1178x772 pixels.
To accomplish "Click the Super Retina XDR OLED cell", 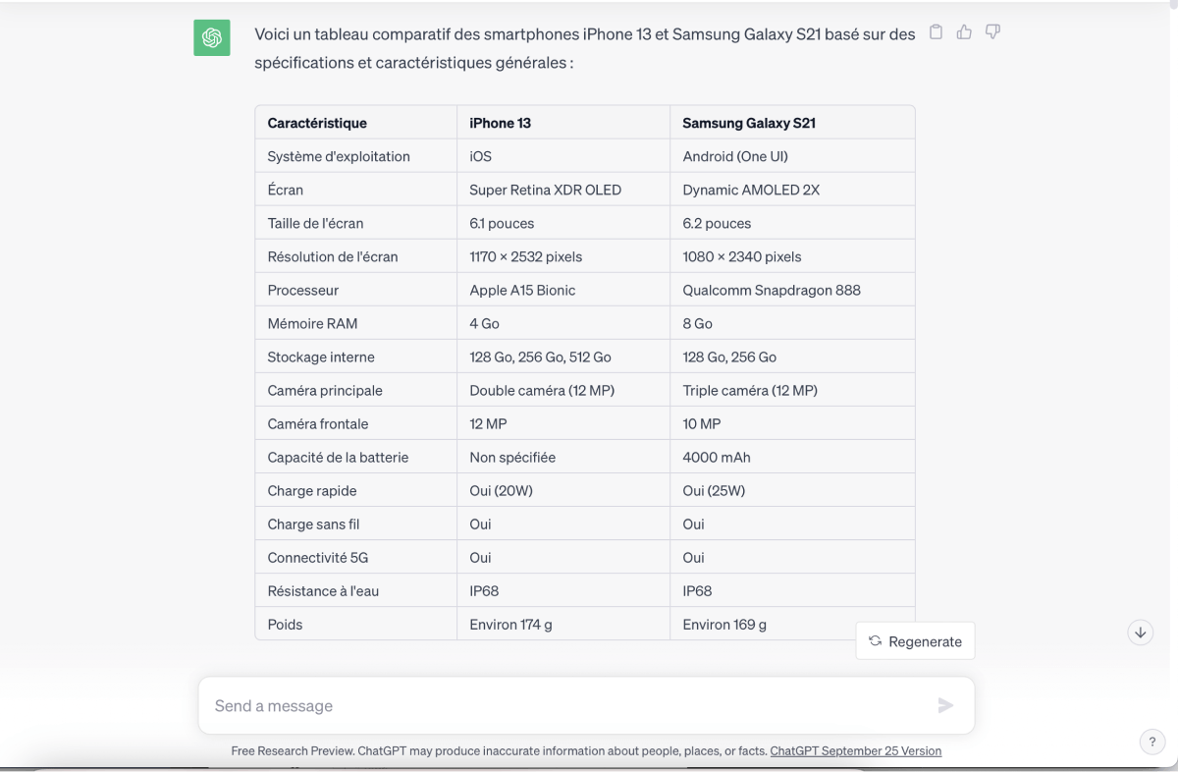I will [563, 190].
